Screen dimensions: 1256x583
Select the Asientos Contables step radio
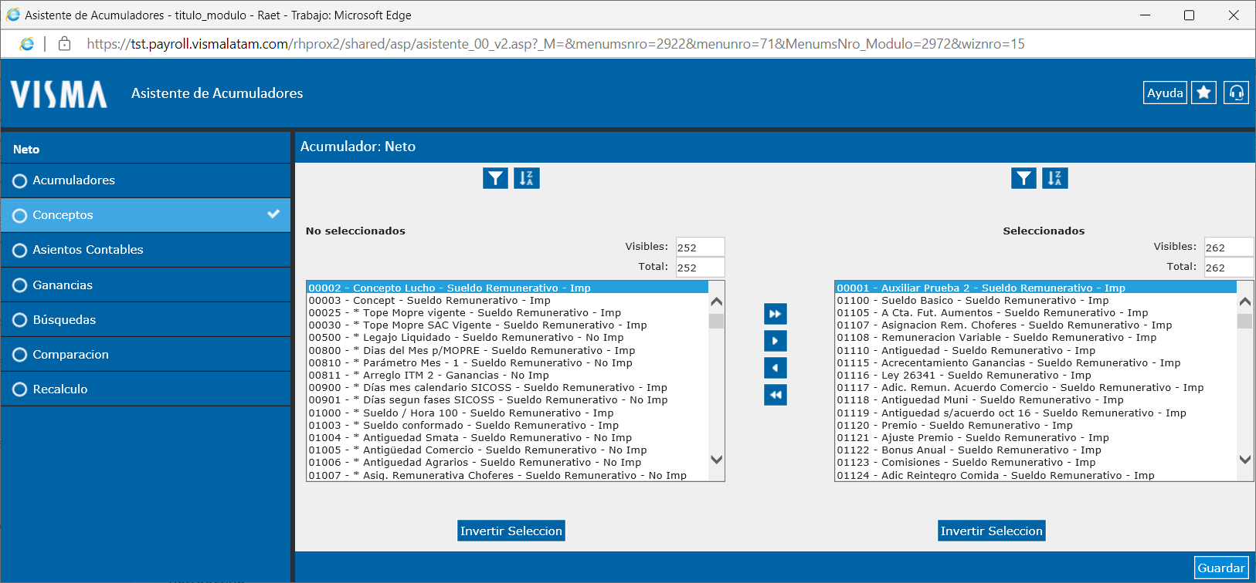tap(20, 251)
